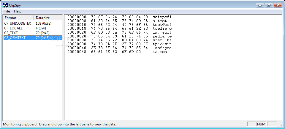
Task: Select the CF_UNICODETEXT format row
Action: (x=33, y=23)
